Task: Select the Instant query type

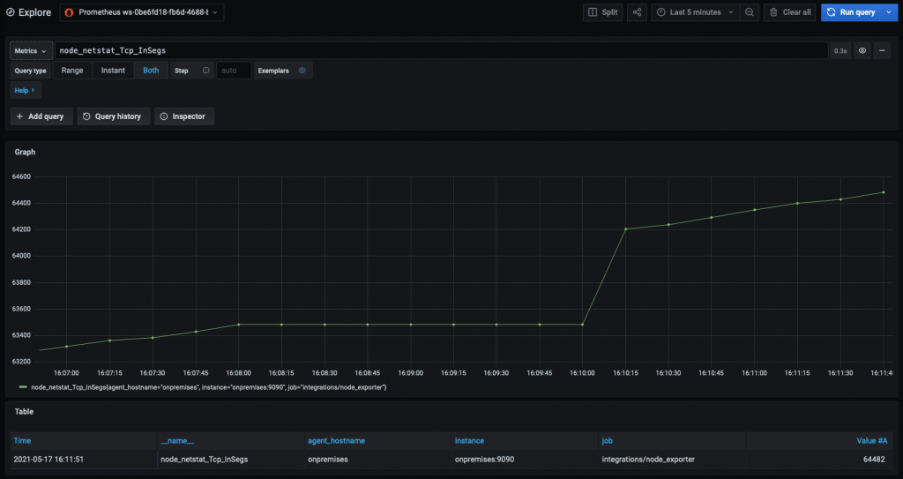Action: (x=113, y=71)
